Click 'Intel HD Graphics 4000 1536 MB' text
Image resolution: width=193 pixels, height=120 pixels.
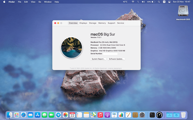[x=112, y=51]
